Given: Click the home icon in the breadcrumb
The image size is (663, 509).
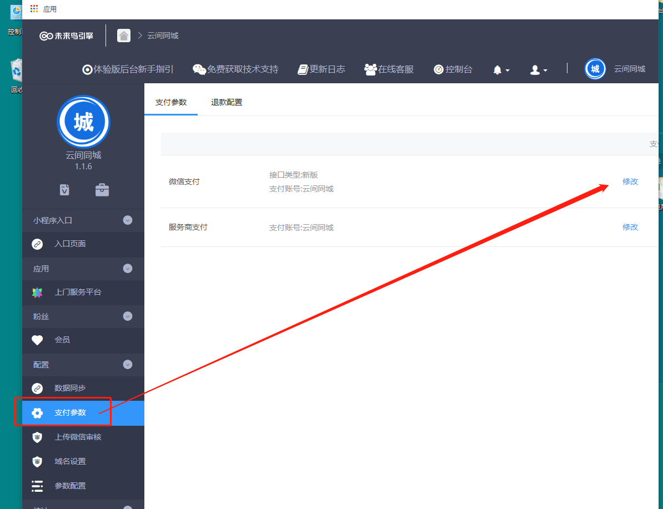Looking at the screenshot, I should click(x=124, y=36).
